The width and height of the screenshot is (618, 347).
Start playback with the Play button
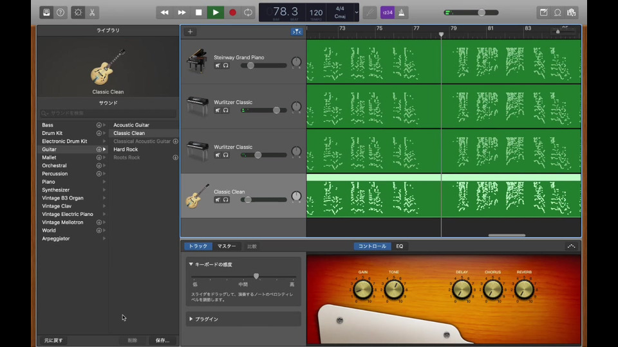[x=216, y=12]
